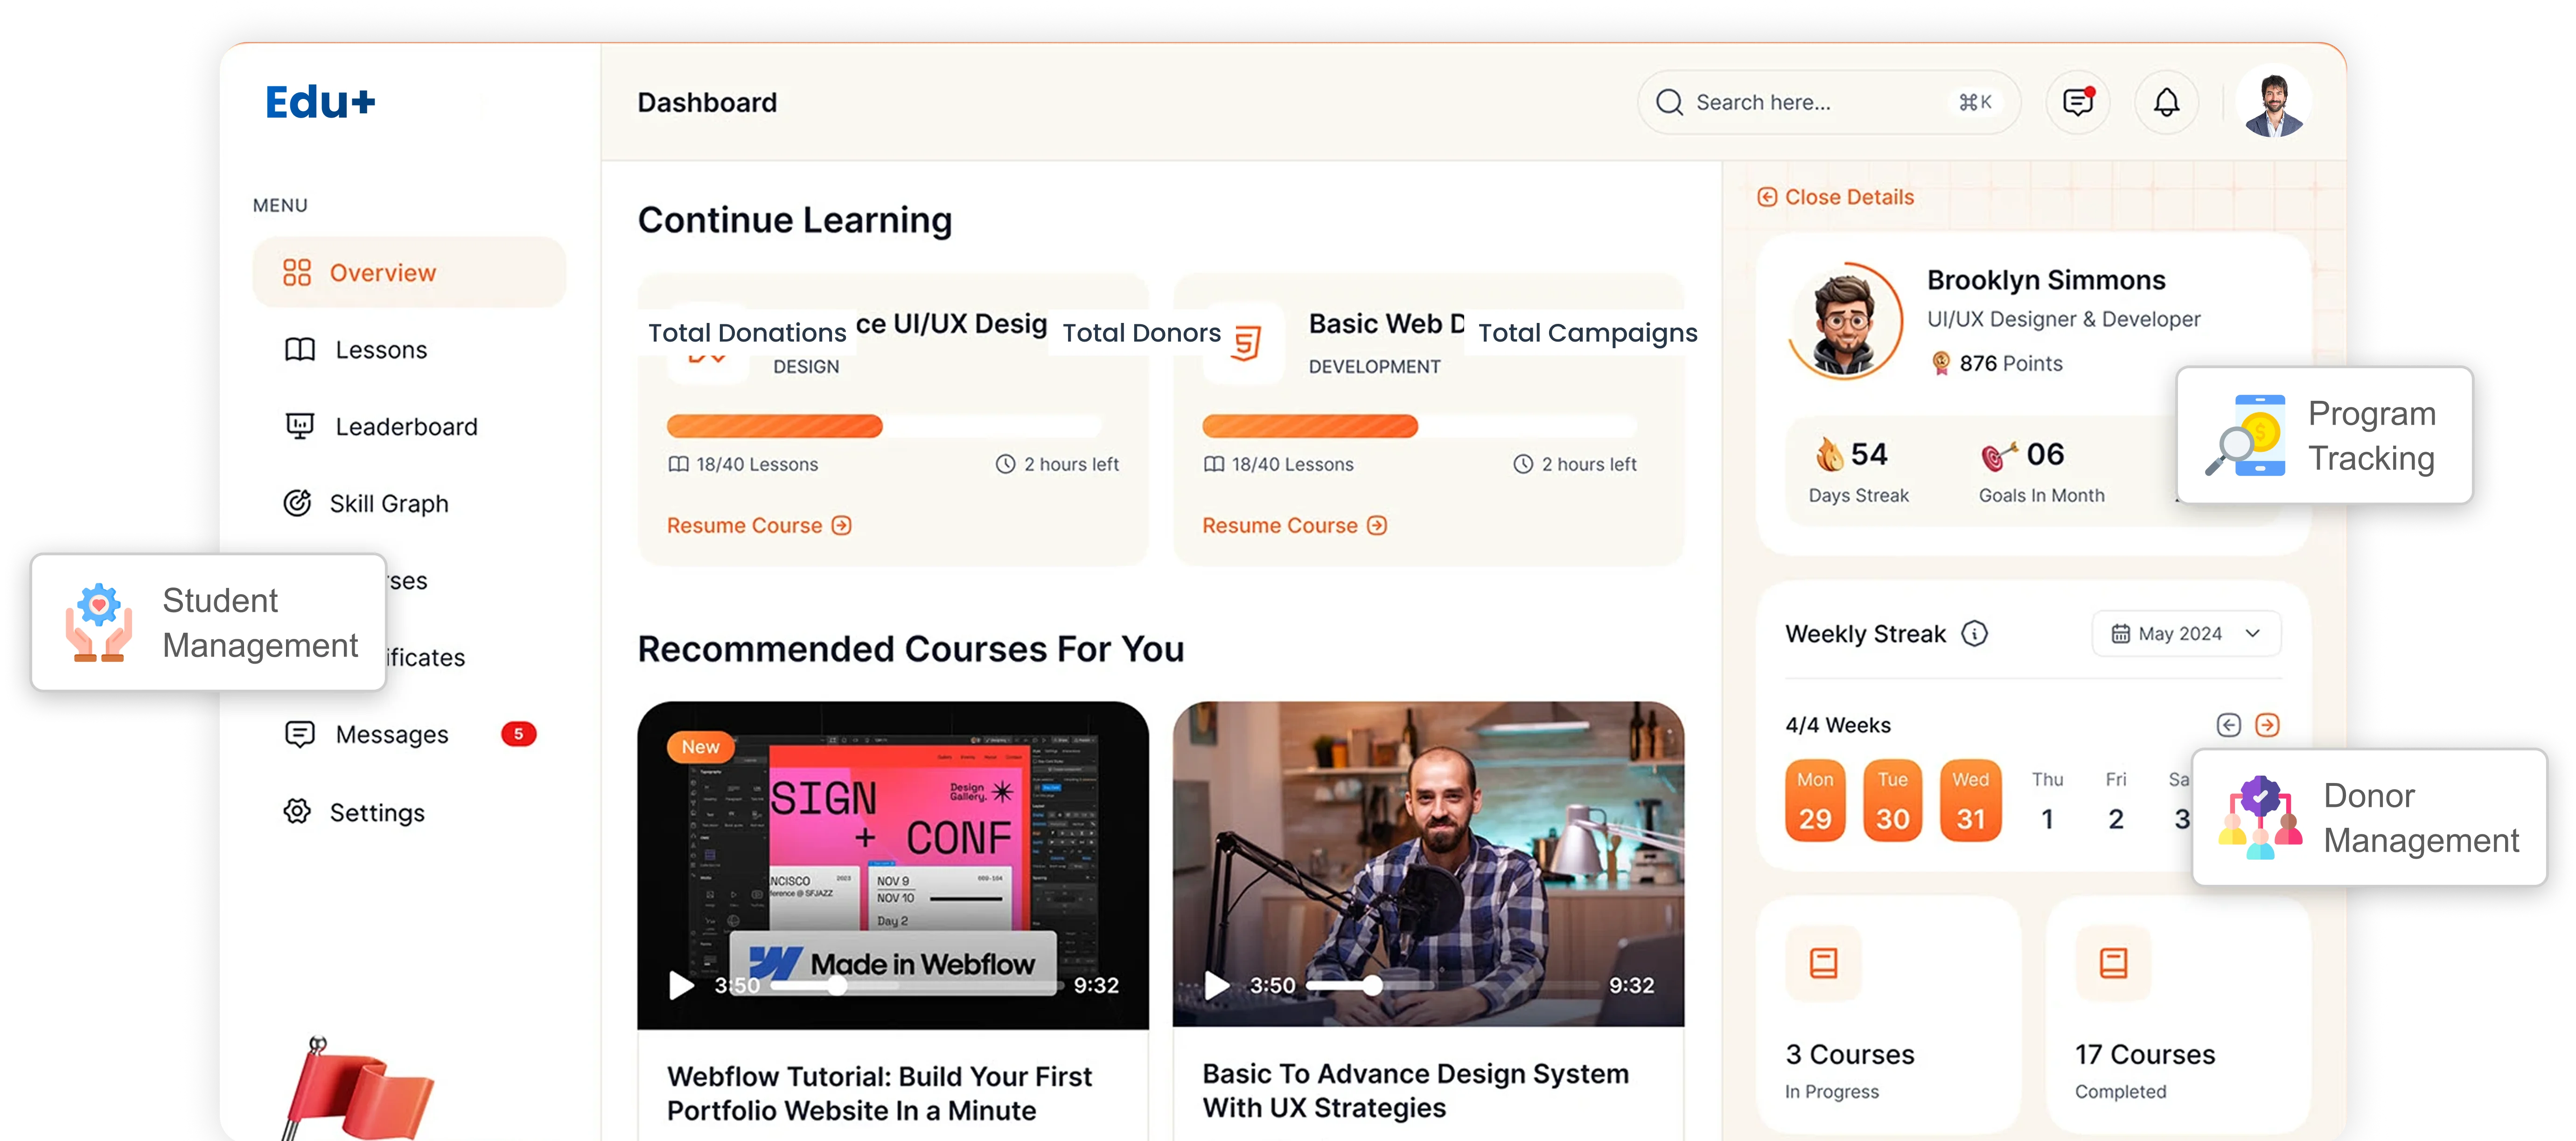This screenshot has height=1141, width=2576.
Task: Open the Settings gear icon
Action: coord(297,812)
